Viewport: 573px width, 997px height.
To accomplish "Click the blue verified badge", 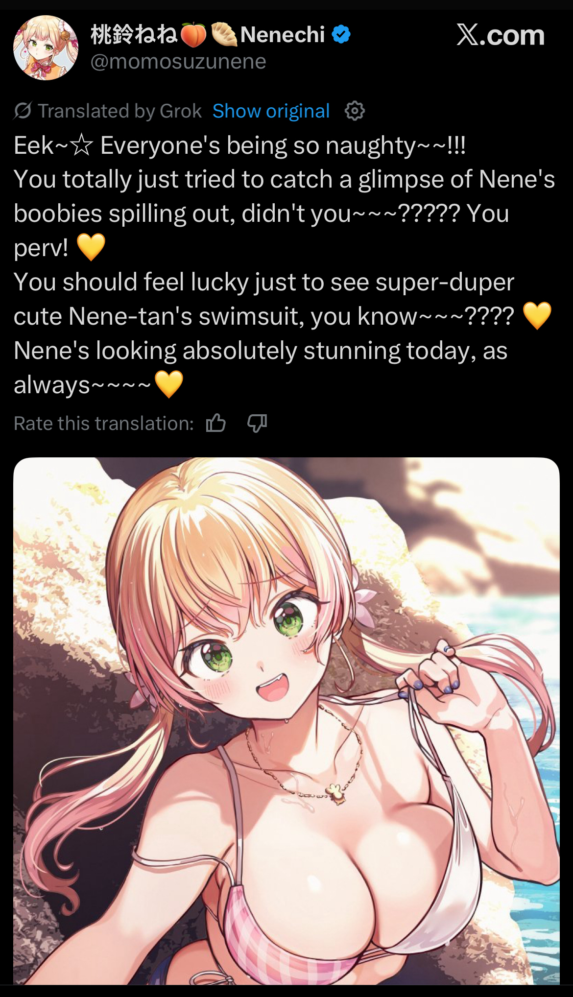I will click(341, 35).
